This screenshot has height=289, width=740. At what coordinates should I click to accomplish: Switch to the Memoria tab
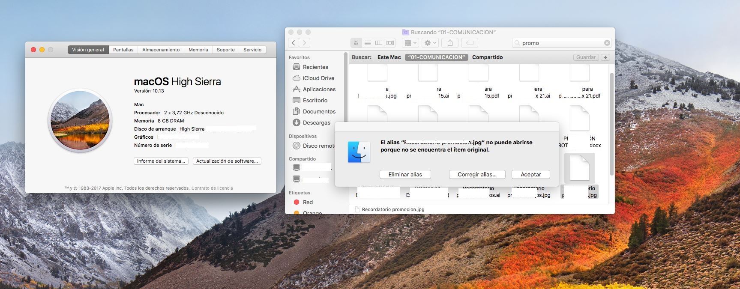[x=198, y=50]
